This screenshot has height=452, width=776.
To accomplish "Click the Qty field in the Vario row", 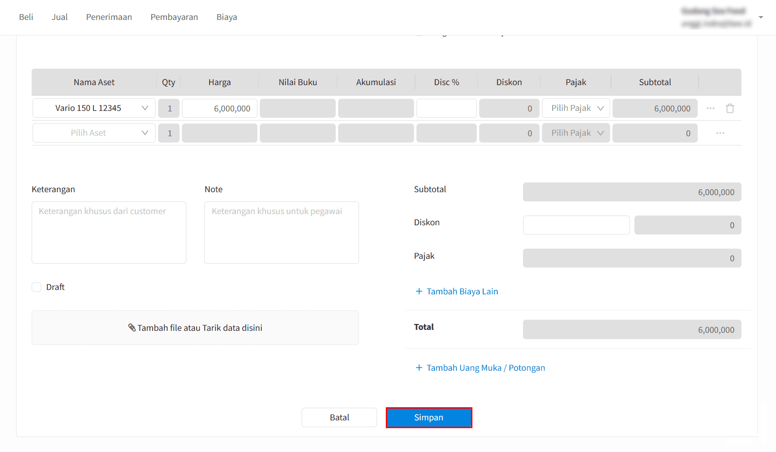I will click(169, 108).
